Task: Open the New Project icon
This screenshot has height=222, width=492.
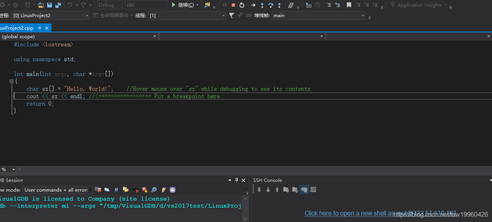Action: 28,5
